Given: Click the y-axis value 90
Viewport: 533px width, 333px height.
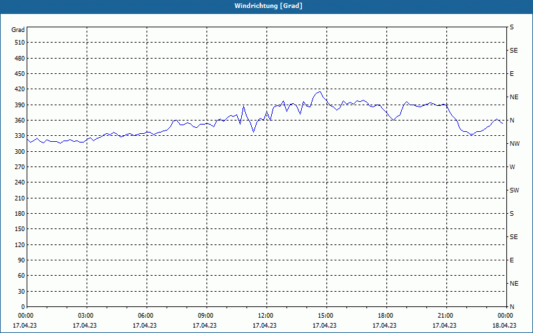Looking at the screenshot, I should pyautogui.click(x=21, y=260).
